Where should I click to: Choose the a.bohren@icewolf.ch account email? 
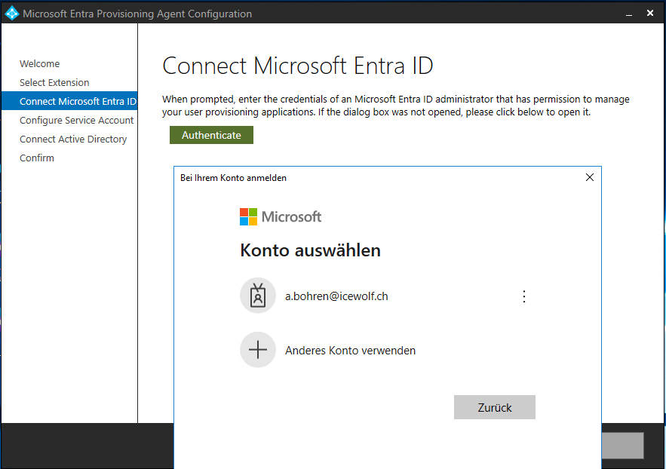(336, 296)
